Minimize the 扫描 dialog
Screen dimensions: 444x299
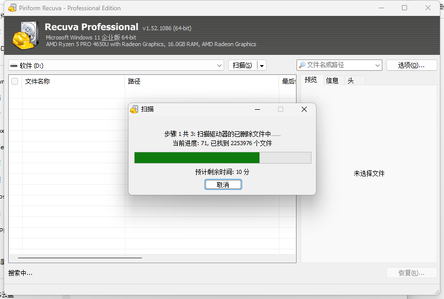(257, 109)
